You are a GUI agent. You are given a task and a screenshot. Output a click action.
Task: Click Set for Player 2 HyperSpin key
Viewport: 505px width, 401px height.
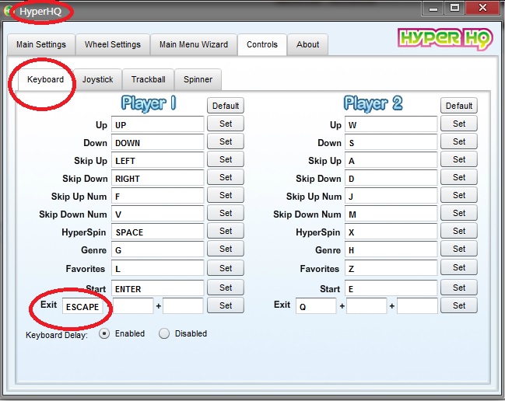tap(459, 231)
